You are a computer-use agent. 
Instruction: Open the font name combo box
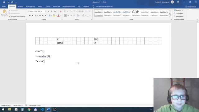[34, 12]
